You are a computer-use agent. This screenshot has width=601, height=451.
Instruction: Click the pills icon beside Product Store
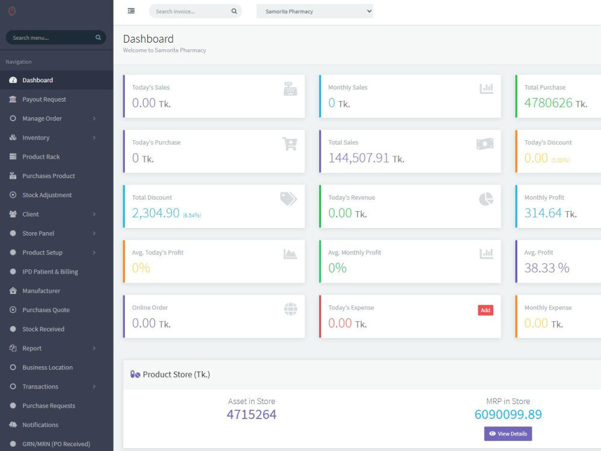[135, 374]
